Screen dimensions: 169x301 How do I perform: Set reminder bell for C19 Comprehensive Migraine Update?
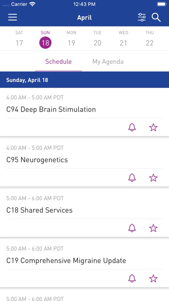(132, 279)
